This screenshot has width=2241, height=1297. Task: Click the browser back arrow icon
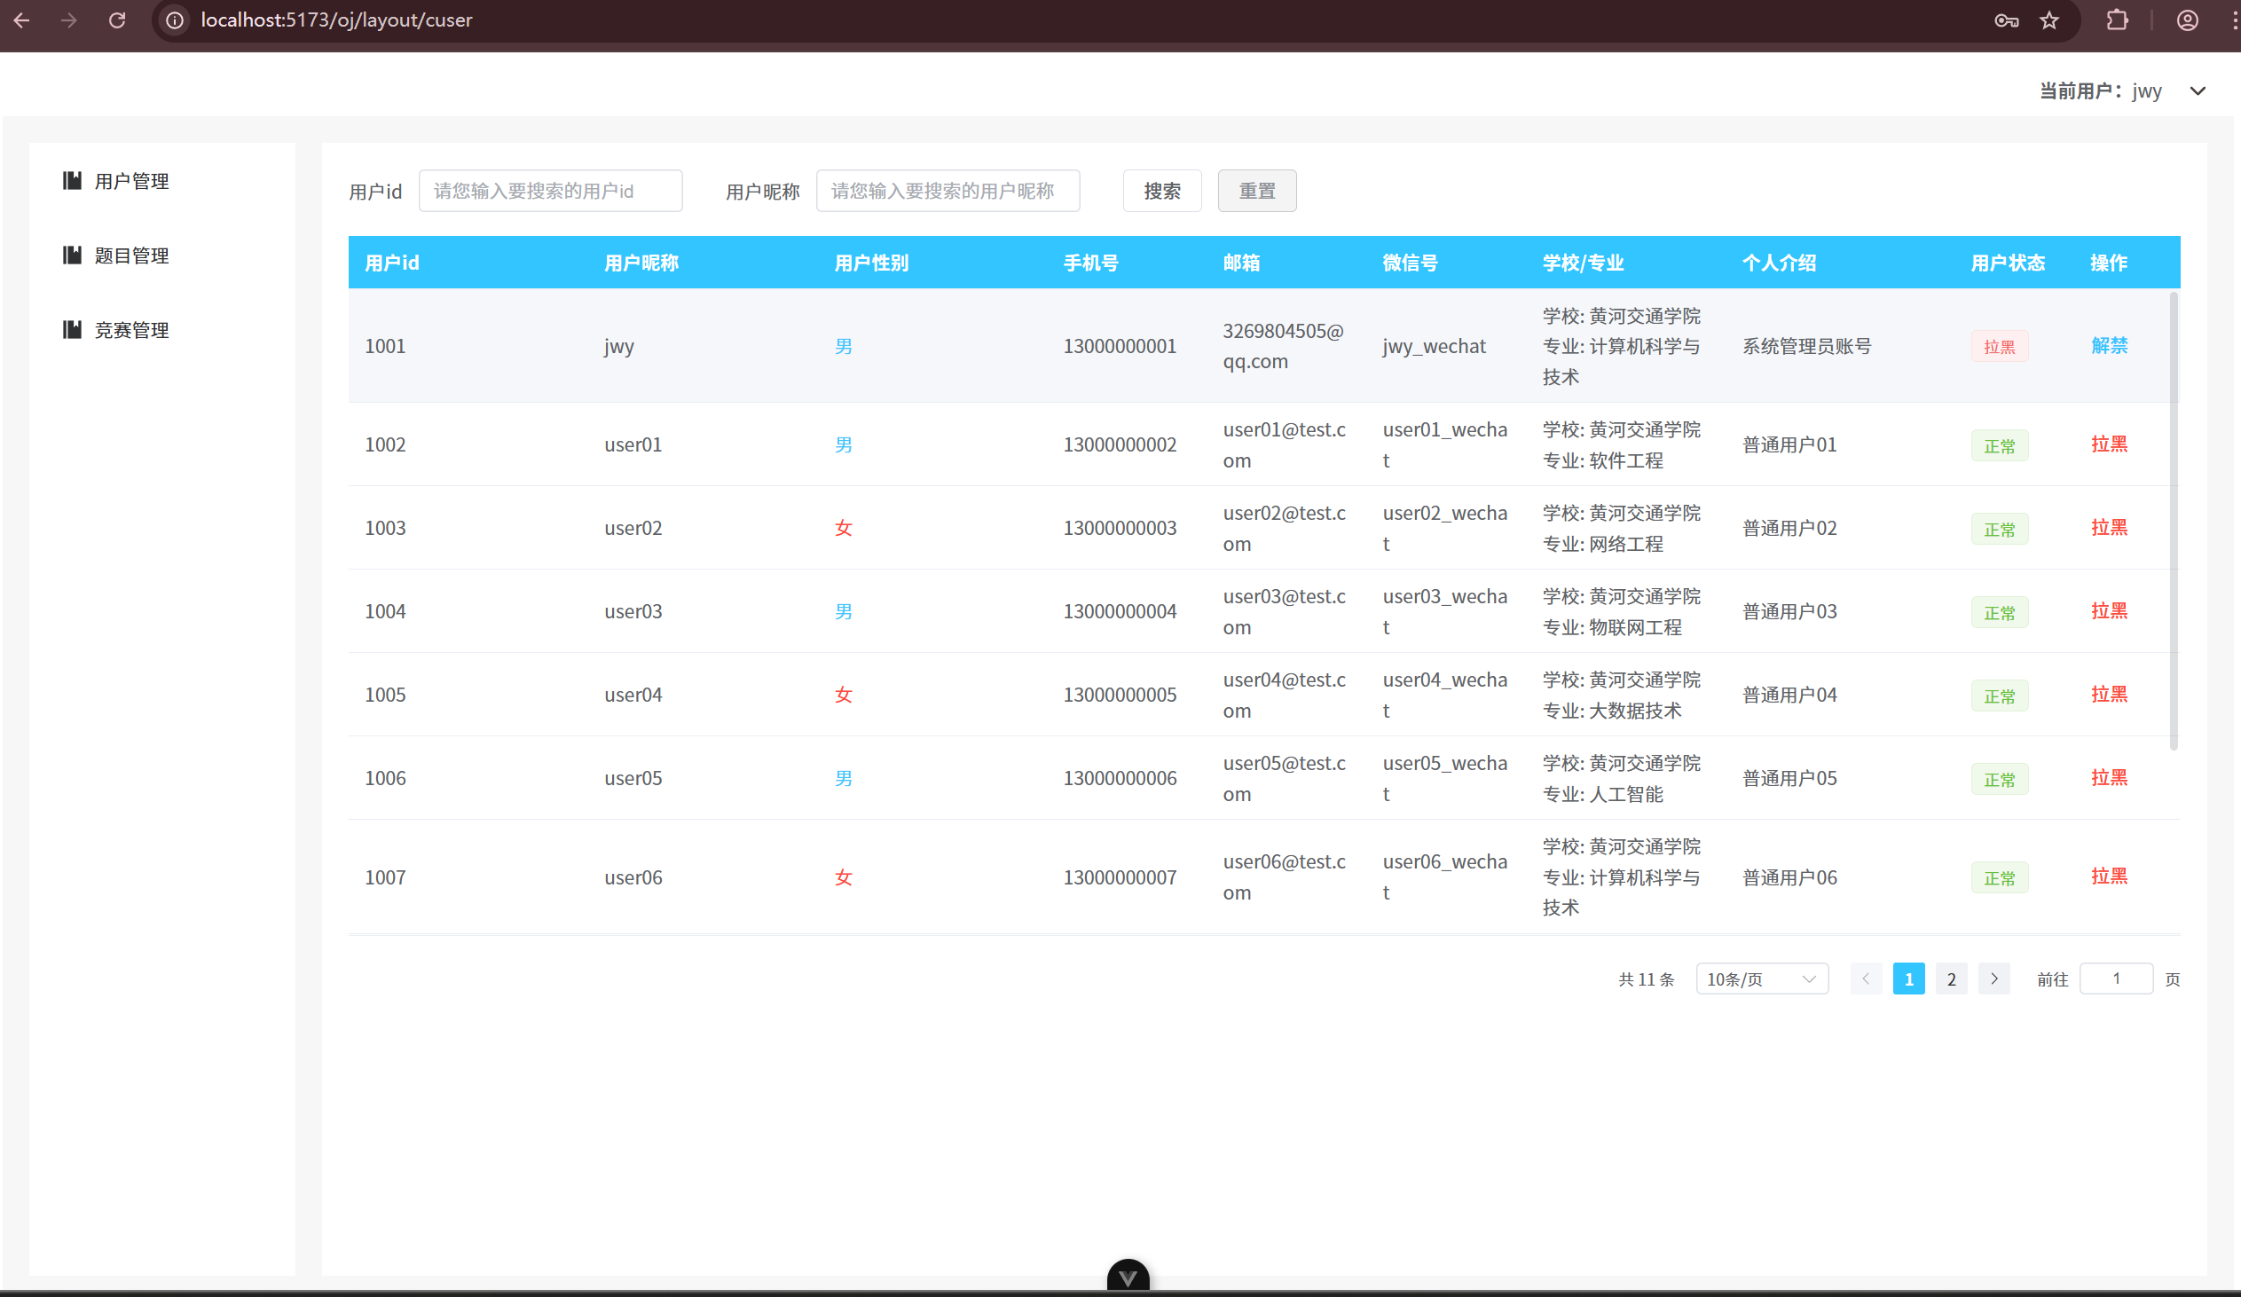click(22, 20)
